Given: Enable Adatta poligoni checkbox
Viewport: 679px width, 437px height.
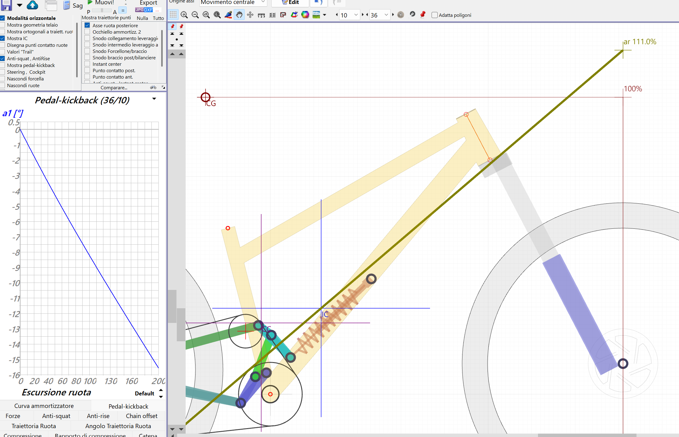Looking at the screenshot, I should (x=434, y=15).
